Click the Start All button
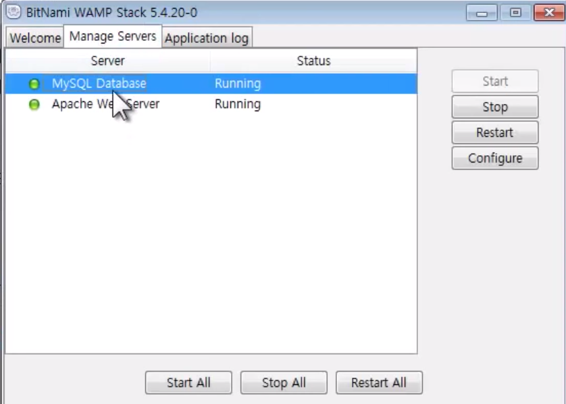 [188, 383]
